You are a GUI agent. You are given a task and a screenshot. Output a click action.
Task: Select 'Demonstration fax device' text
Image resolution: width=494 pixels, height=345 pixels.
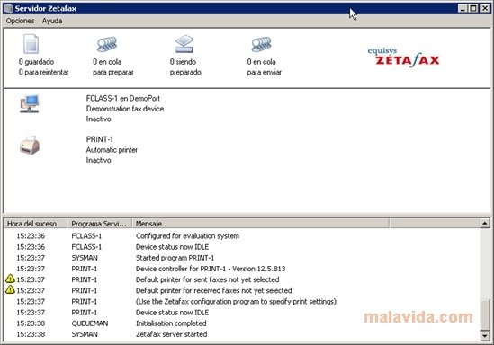pos(125,109)
